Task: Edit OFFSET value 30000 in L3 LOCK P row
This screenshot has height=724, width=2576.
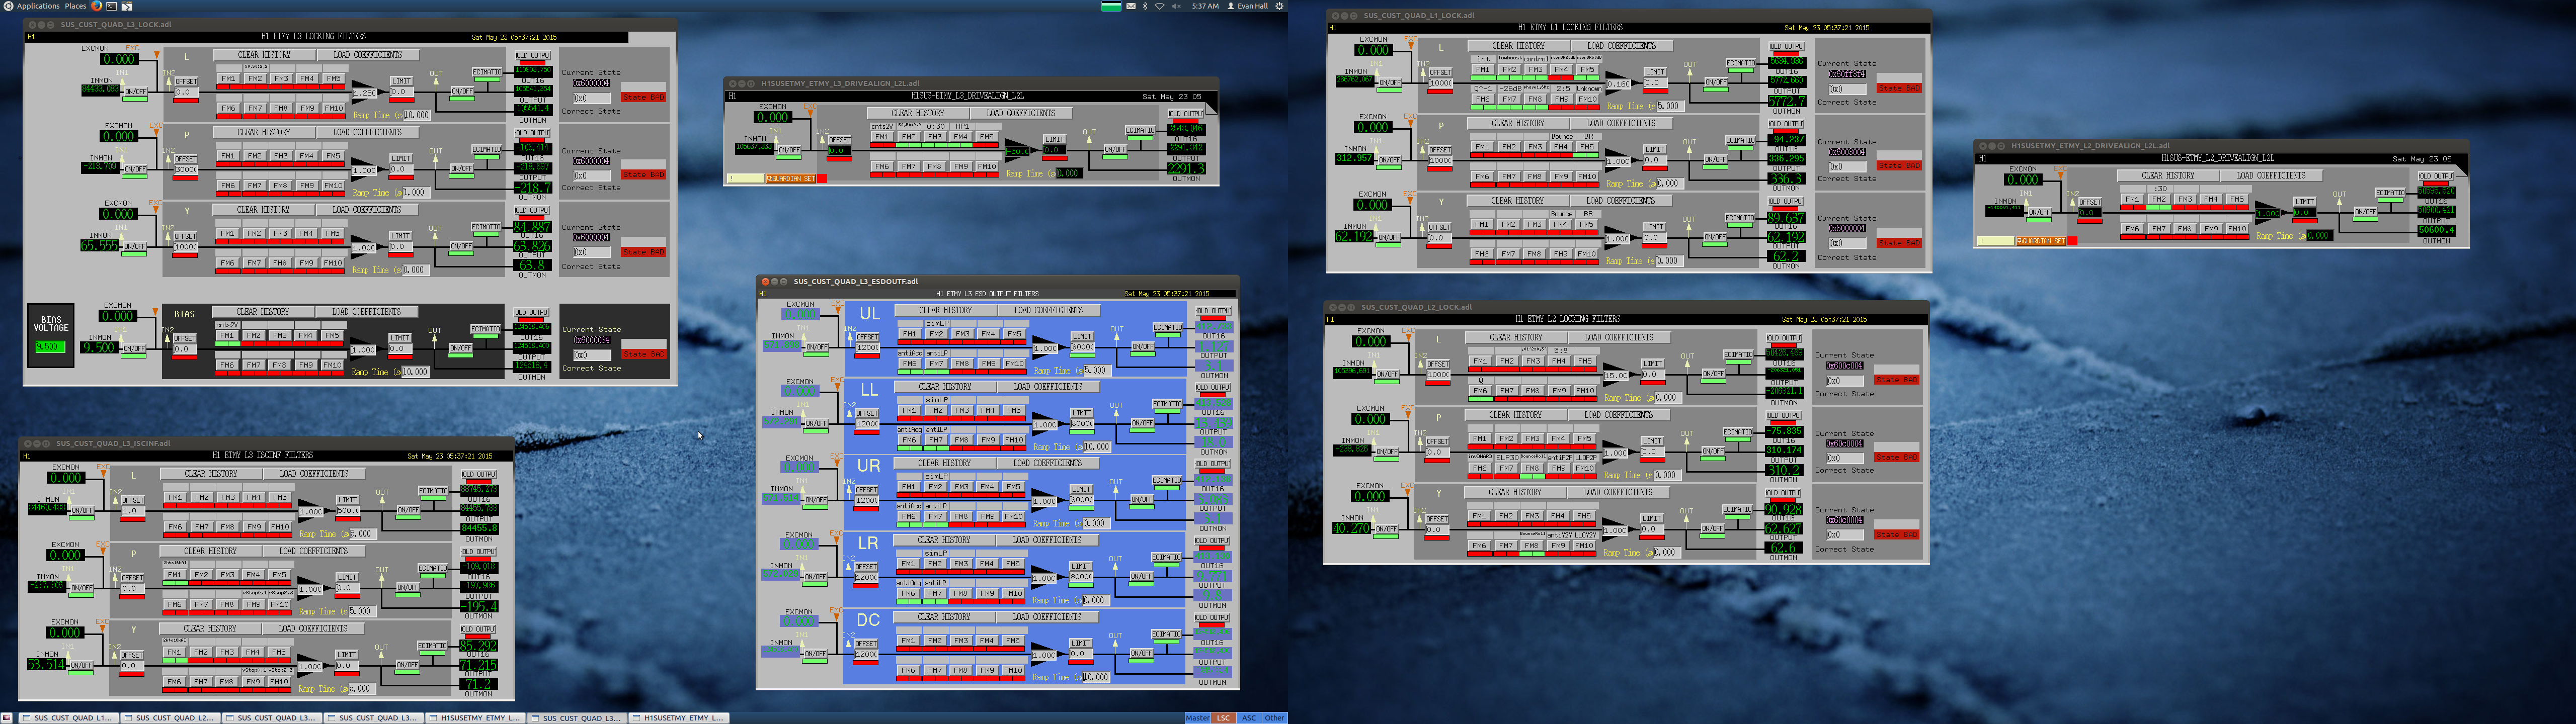Action: (186, 169)
